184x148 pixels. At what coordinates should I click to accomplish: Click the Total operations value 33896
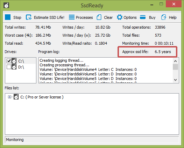coord(160,27)
